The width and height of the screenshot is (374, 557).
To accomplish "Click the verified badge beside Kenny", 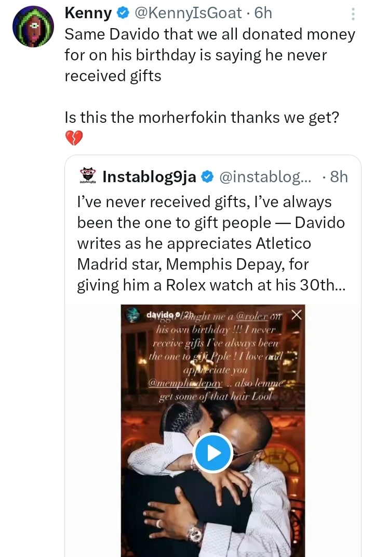I will coord(123,13).
